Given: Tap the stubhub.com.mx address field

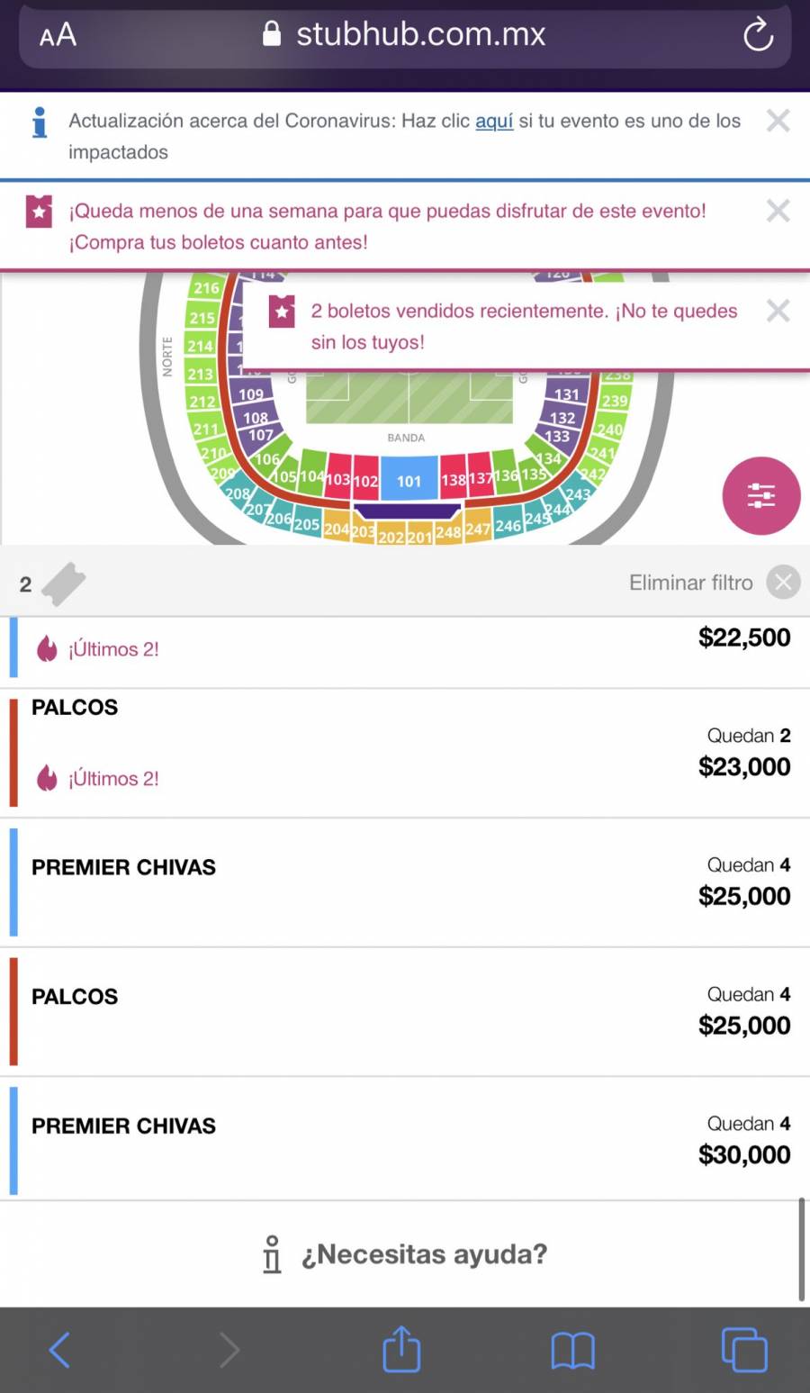Looking at the screenshot, I should 405,35.
